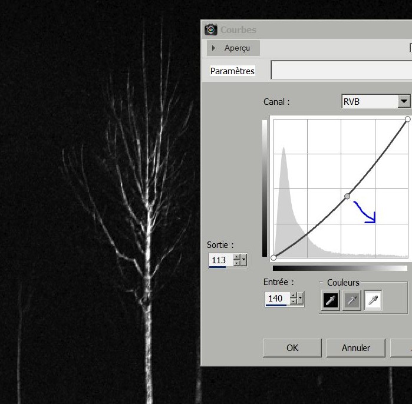
Task: Click the Entrée value field
Action: (x=276, y=299)
